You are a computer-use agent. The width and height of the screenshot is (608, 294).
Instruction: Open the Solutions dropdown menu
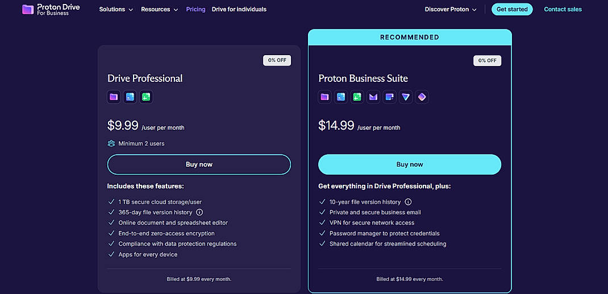click(x=116, y=9)
